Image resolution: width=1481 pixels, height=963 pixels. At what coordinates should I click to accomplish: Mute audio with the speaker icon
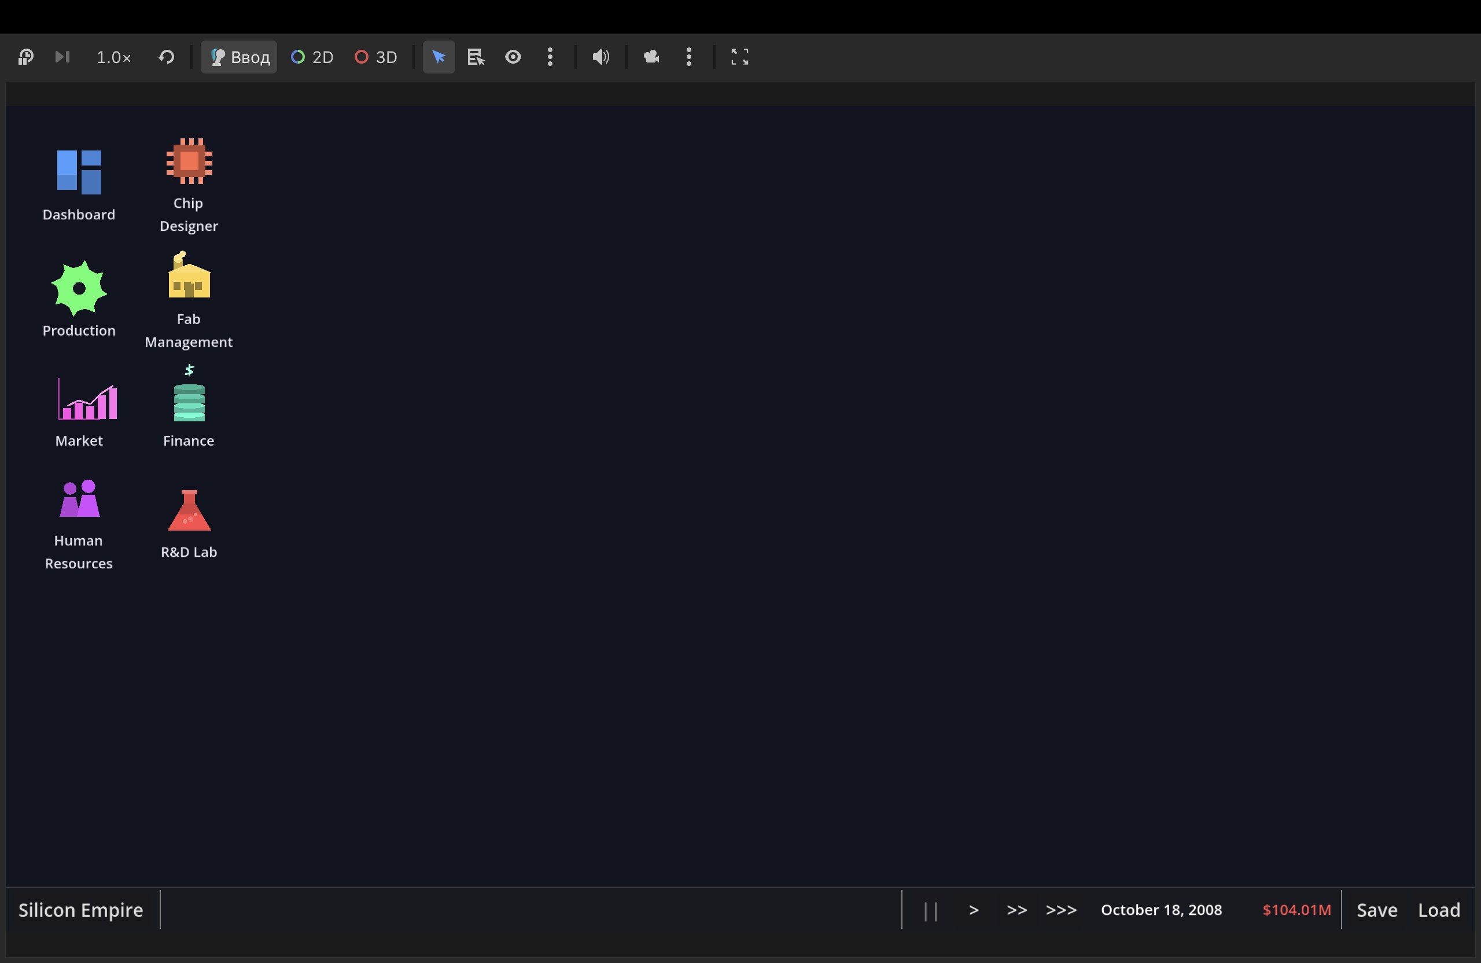pos(600,57)
